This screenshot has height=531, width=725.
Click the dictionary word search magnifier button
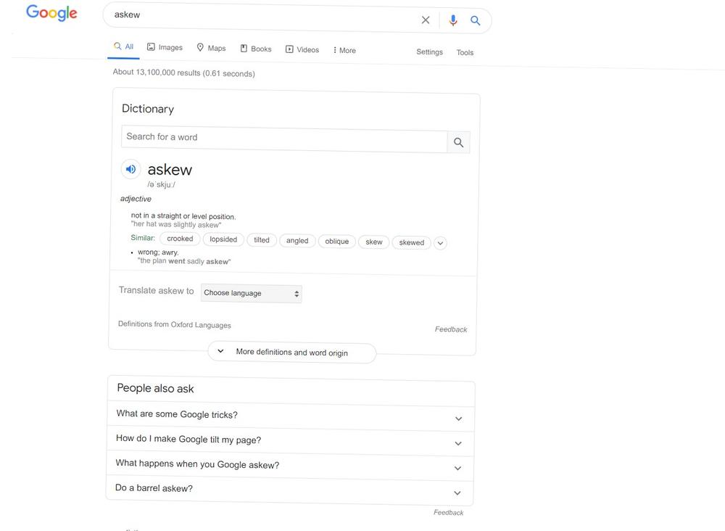(458, 143)
